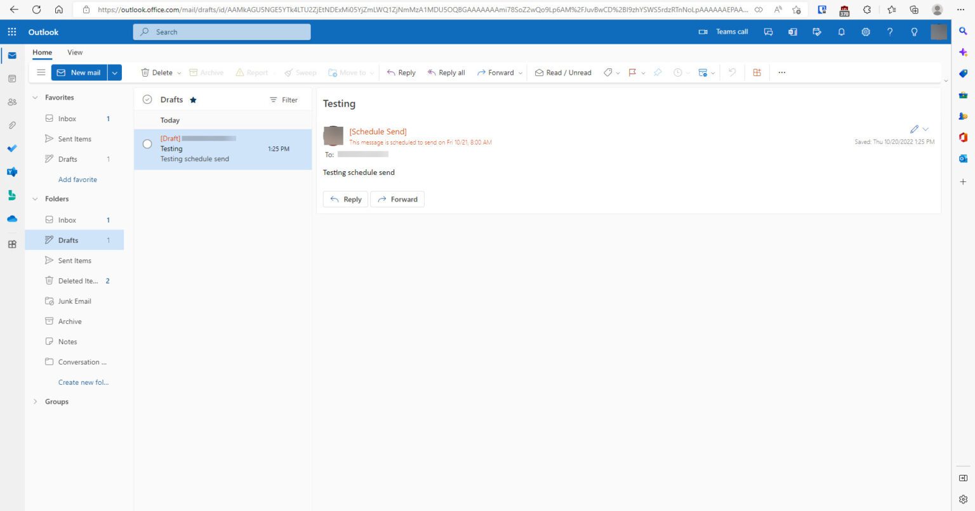Open the Home ribbon tab
The width and height of the screenshot is (975, 511).
(x=42, y=52)
